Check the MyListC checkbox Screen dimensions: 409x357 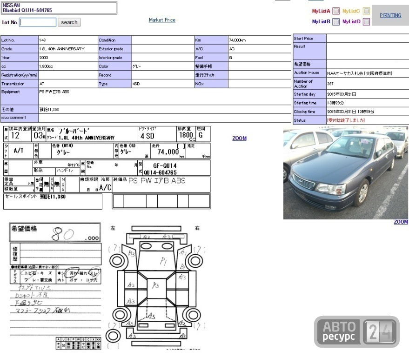point(367,11)
